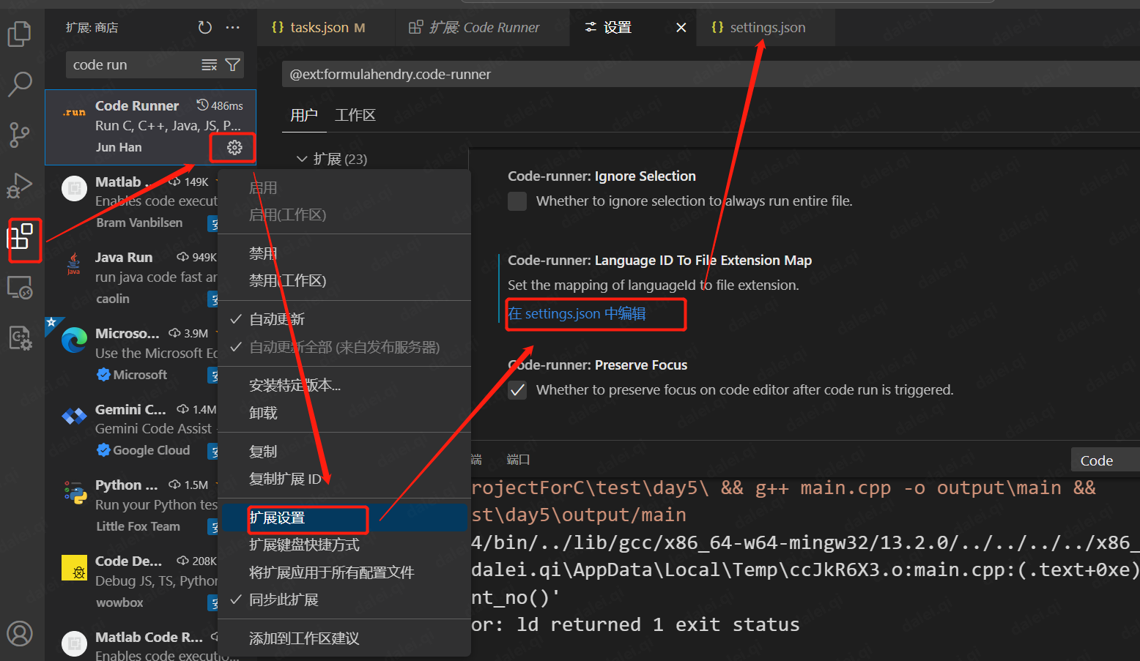Viewport: 1140px width, 661px height.
Task: Open the Search view
Action: (20, 84)
